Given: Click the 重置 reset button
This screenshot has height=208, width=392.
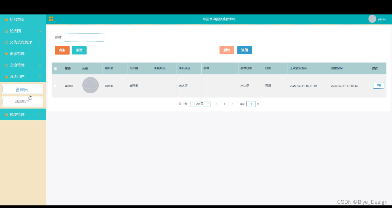Looking at the screenshot, I should pyautogui.click(x=79, y=50).
